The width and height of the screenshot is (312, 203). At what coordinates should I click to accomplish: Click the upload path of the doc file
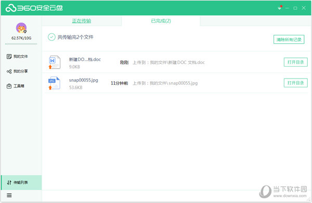click(168, 62)
